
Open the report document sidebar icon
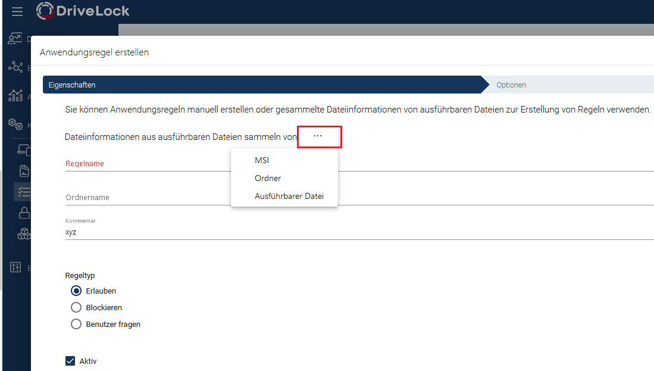tap(24, 172)
